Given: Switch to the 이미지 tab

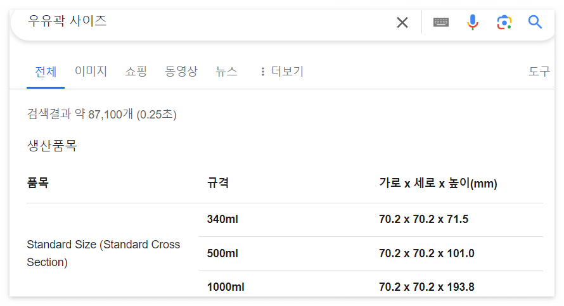Looking at the screenshot, I should click(x=91, y=71).
